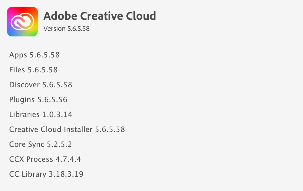Image resolution: width=303 pixels, height=191 pixels.
Task: Select the CC Library version number 3.18.3.19
Action: pyautogui.click(x=66, y=174)
